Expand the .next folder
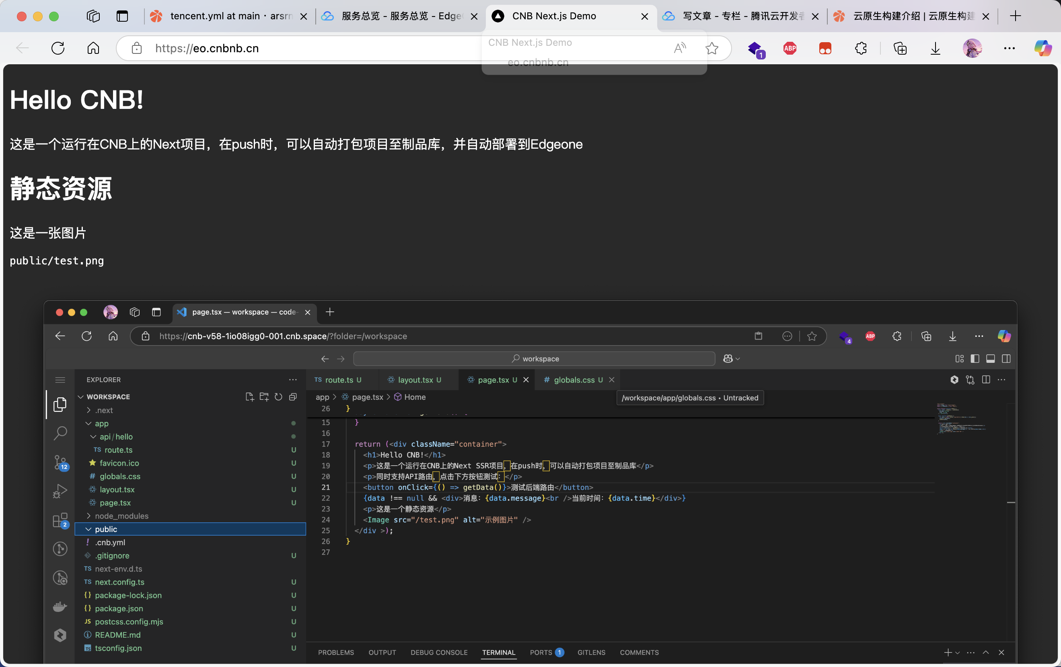Viewport: 1061px width, 667px height. click(104, 410)
